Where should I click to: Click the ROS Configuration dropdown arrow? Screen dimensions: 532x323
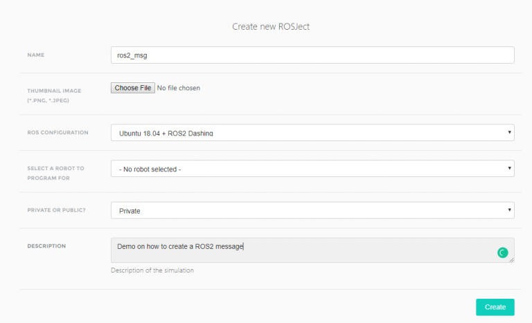tap(509, 131)
